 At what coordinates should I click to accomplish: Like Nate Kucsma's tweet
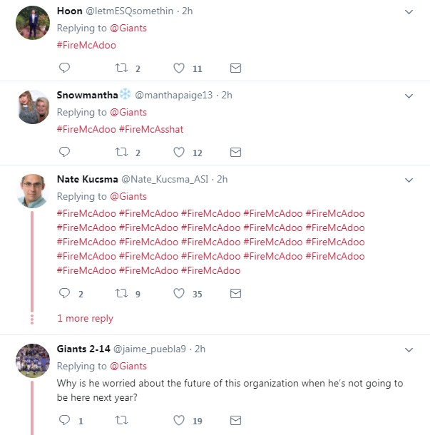(x=180, y=293)
